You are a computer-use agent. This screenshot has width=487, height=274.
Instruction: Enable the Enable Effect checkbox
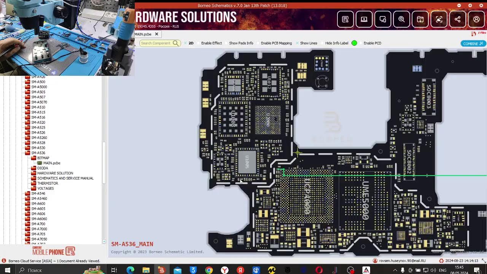point(198,43)
